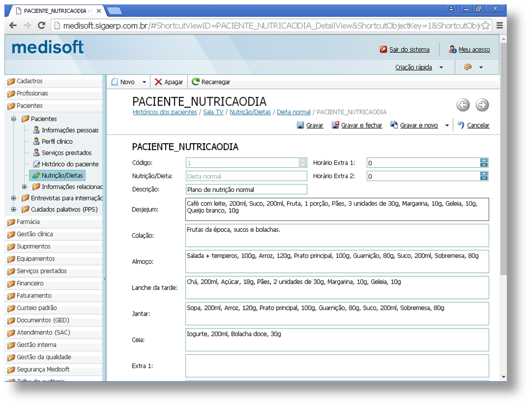Screen dimensions: 531x406
Task: Click the Gravar e novo icon
Action: coord(394,125)
